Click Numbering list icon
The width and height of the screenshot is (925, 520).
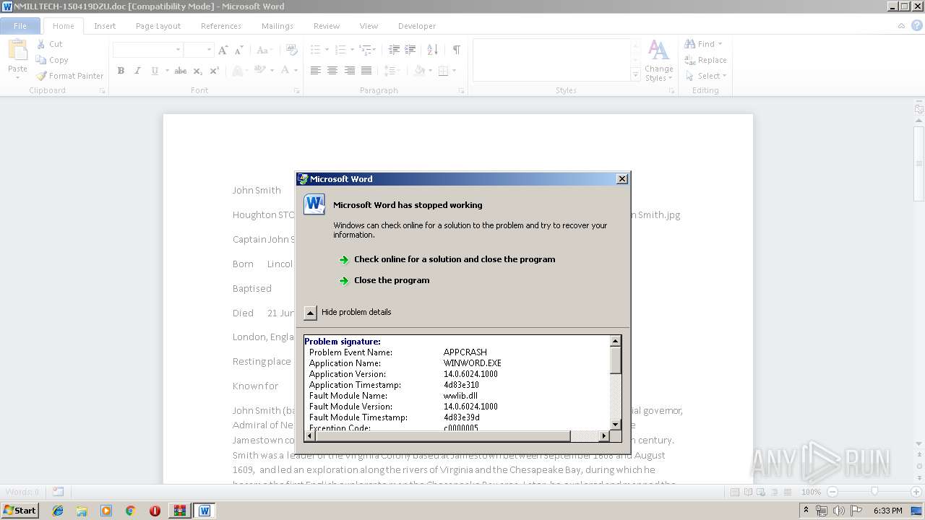(340, 50)
